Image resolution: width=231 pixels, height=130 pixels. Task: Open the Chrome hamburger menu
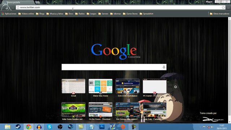(x=228, y=8)
